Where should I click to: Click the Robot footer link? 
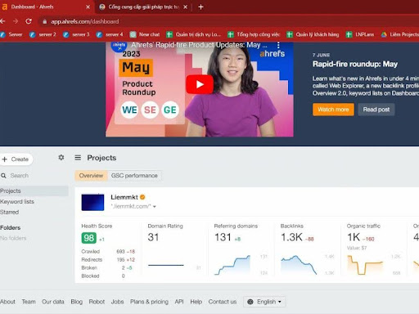point(97,302)
